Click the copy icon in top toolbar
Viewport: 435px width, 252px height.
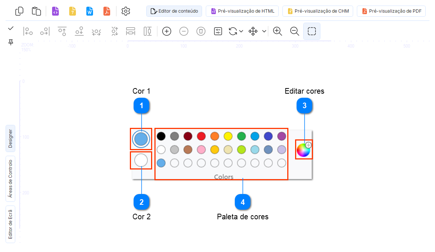pos(19,11)
